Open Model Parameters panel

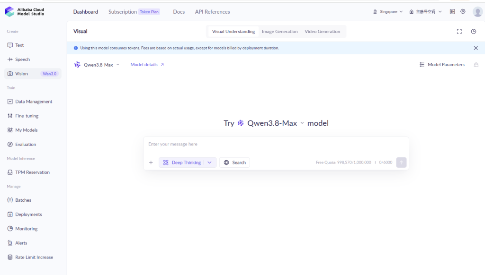pyautogui.click(x=442, y=65)
